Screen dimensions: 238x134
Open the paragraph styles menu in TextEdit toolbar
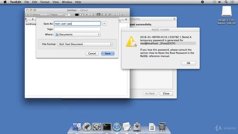[28, 15]
